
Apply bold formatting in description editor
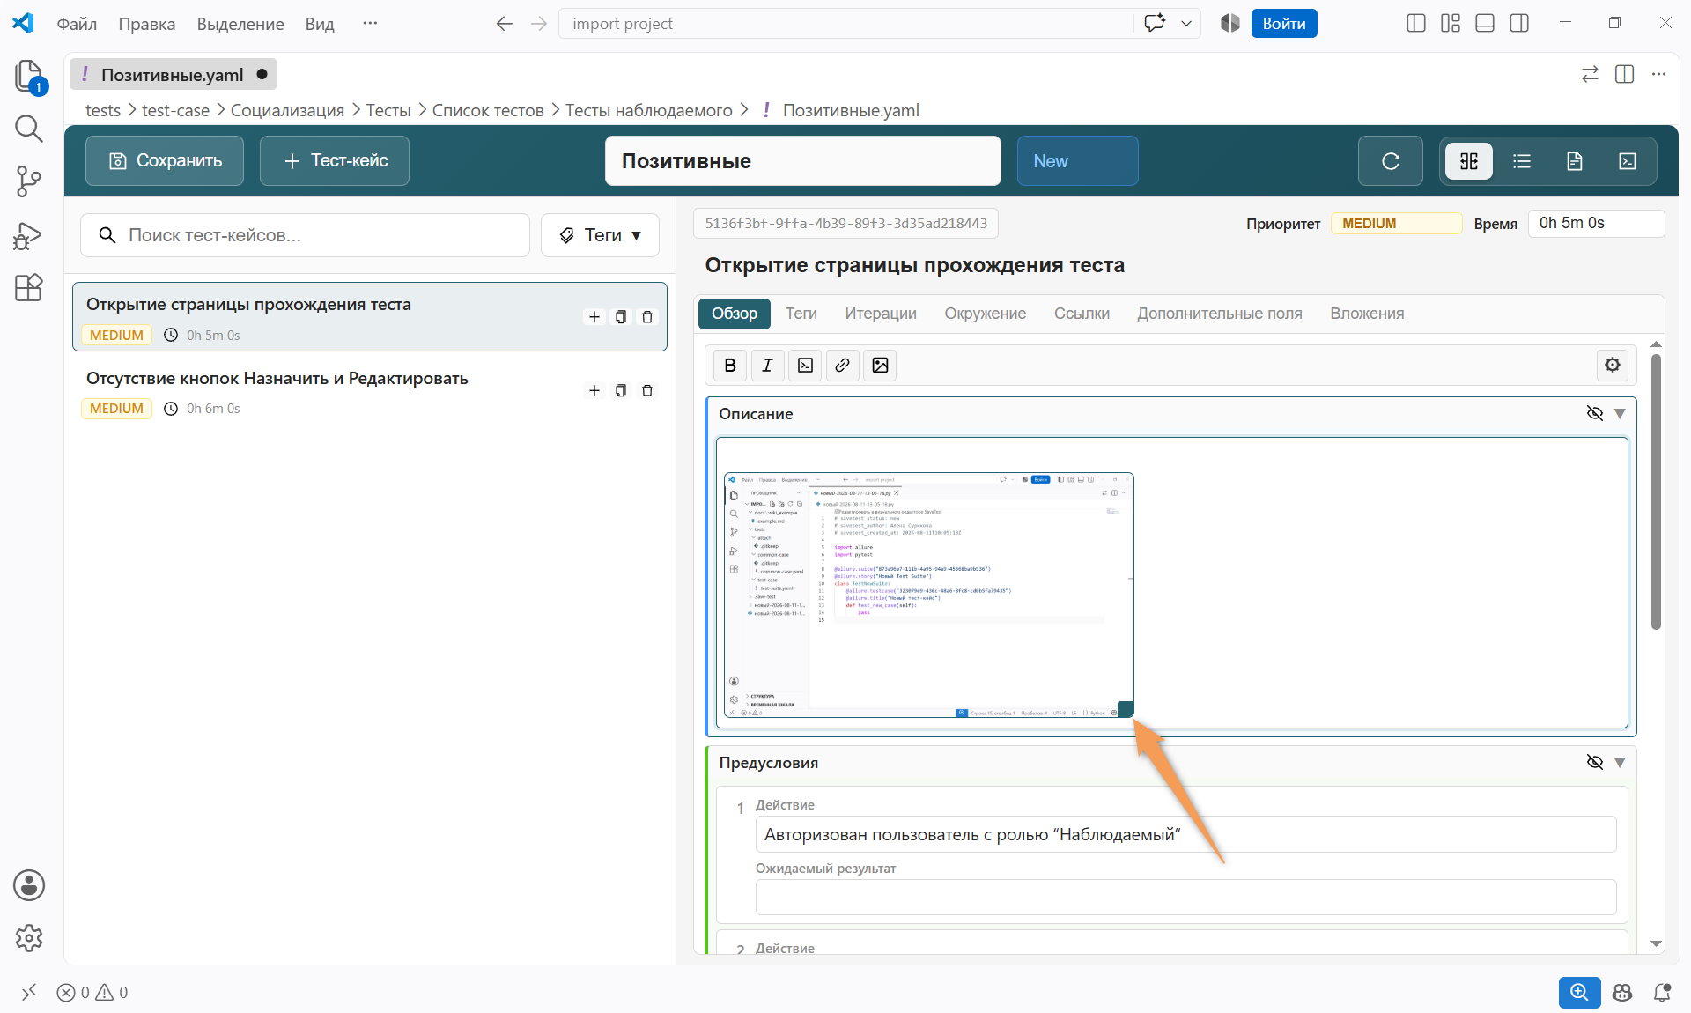730,366
